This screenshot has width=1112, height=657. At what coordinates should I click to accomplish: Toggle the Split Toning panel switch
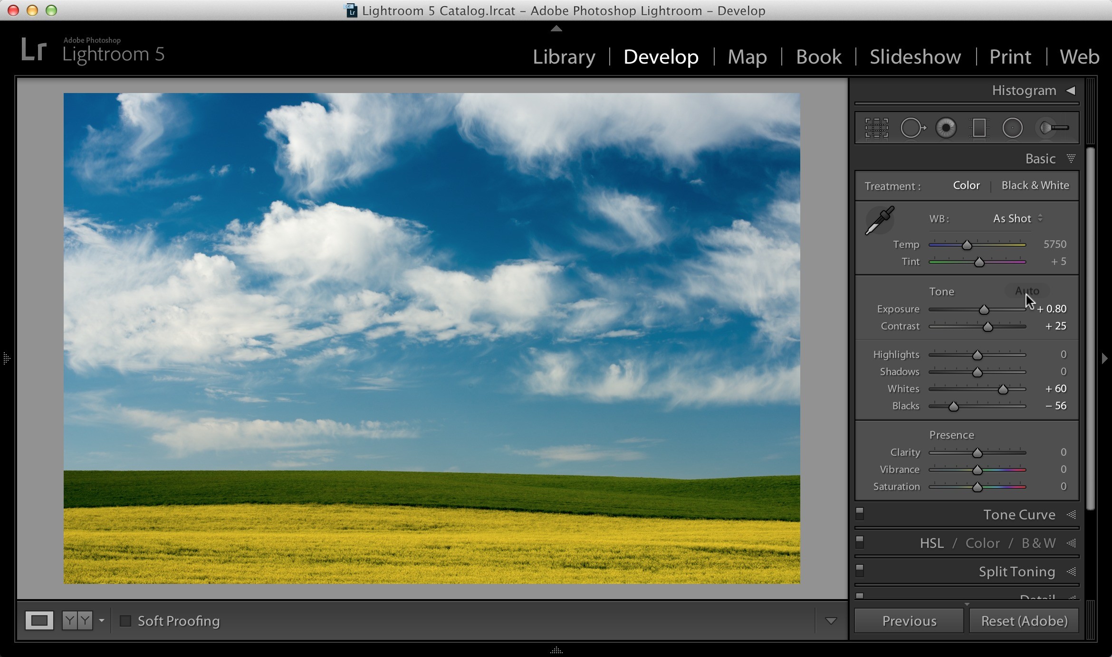(x=860, y=571)
